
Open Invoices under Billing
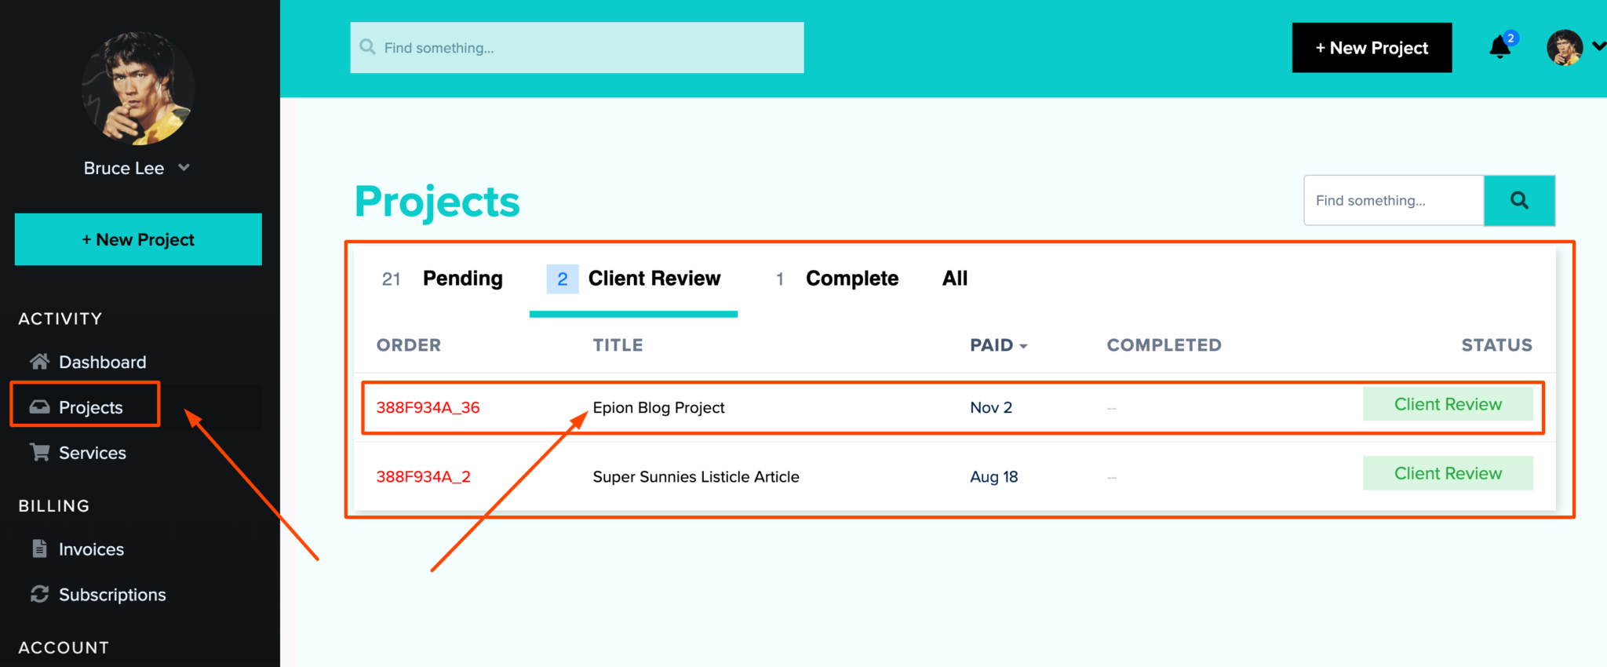[x=91, y=549]
